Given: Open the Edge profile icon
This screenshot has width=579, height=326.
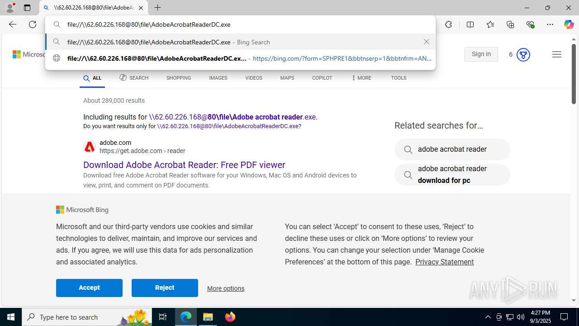Looking at the screenshot, I should click(10, 8).
